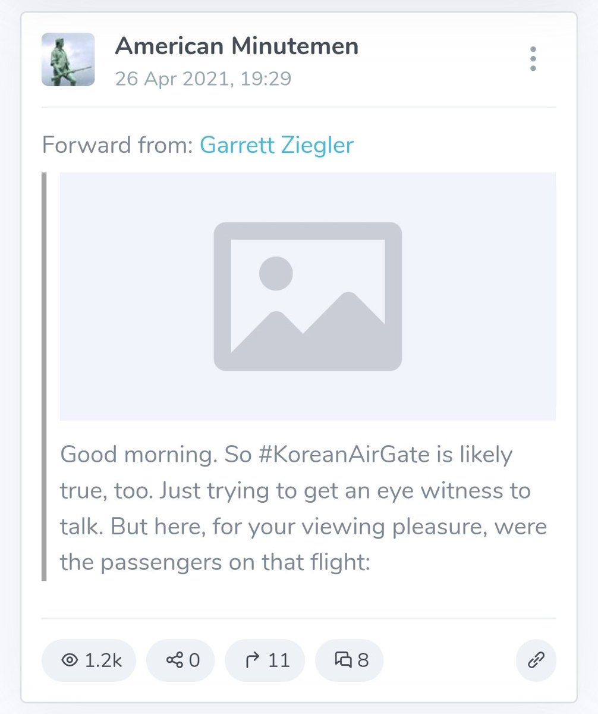The height and width of the screenshot is (714, 598).
Task: Open the three-dot post options menu
Action: pos(533,59)
